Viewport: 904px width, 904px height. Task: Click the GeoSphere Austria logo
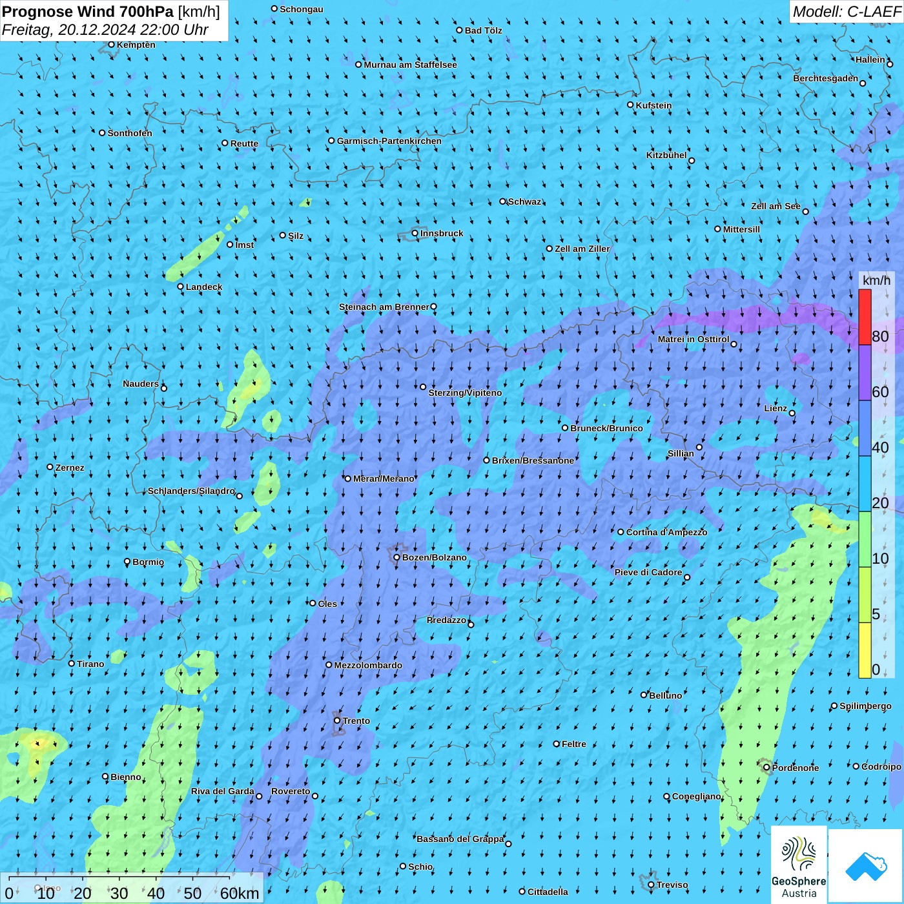799,865
